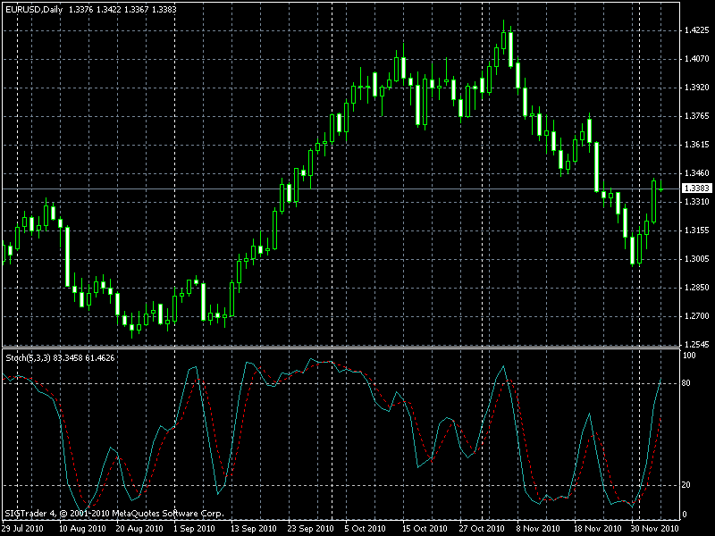Select the 1.3460 price level label

coord(697,173)
